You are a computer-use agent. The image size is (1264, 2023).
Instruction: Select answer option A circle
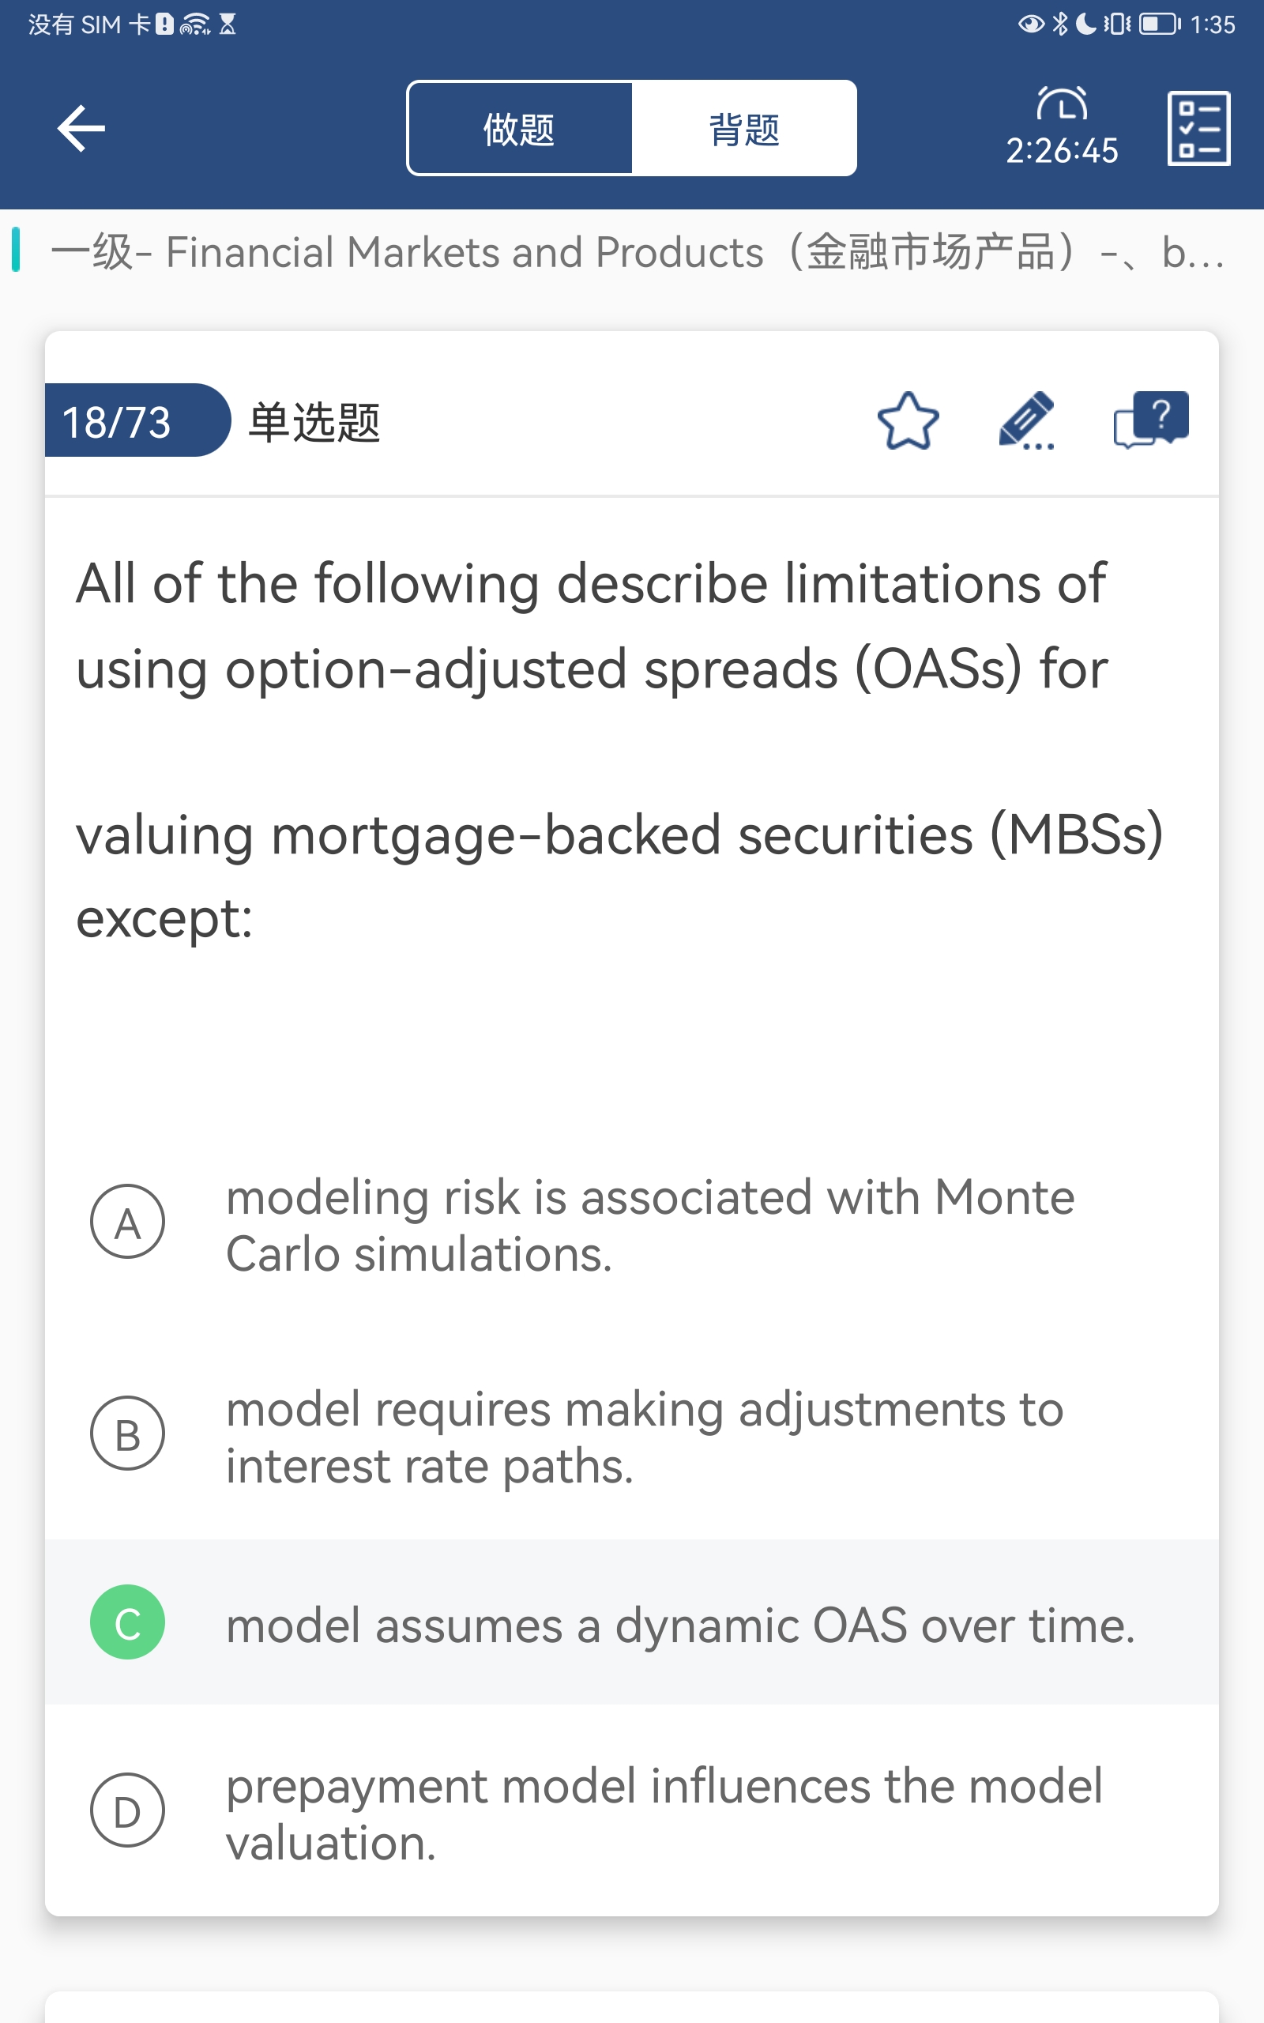coord(127,1222)
